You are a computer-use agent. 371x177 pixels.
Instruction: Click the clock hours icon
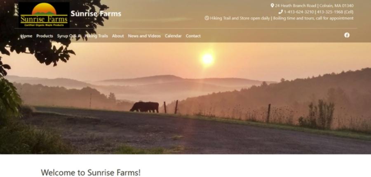(207, 18)
